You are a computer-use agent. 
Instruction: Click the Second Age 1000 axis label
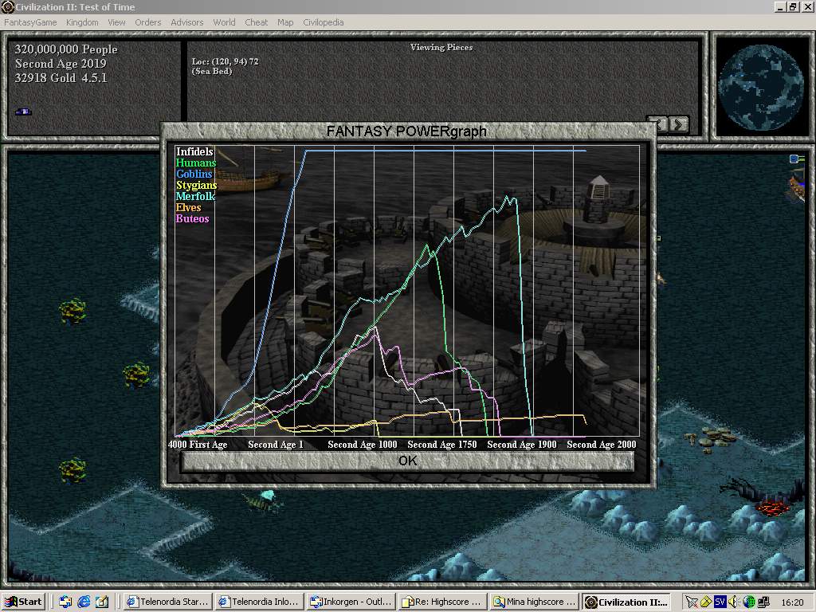click(x=363, y=445)
